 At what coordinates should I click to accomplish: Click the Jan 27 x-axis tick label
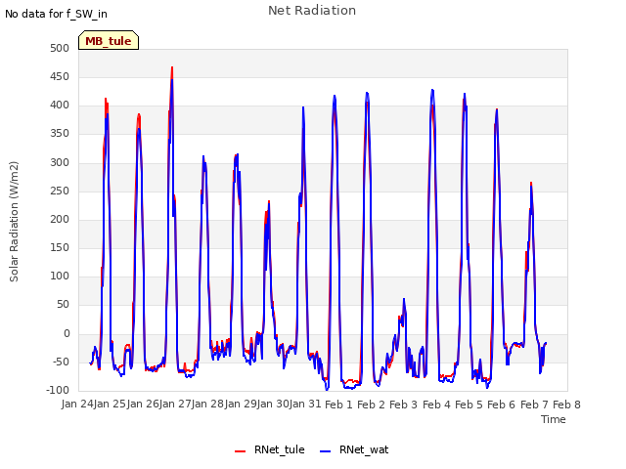tap(175, 405)
